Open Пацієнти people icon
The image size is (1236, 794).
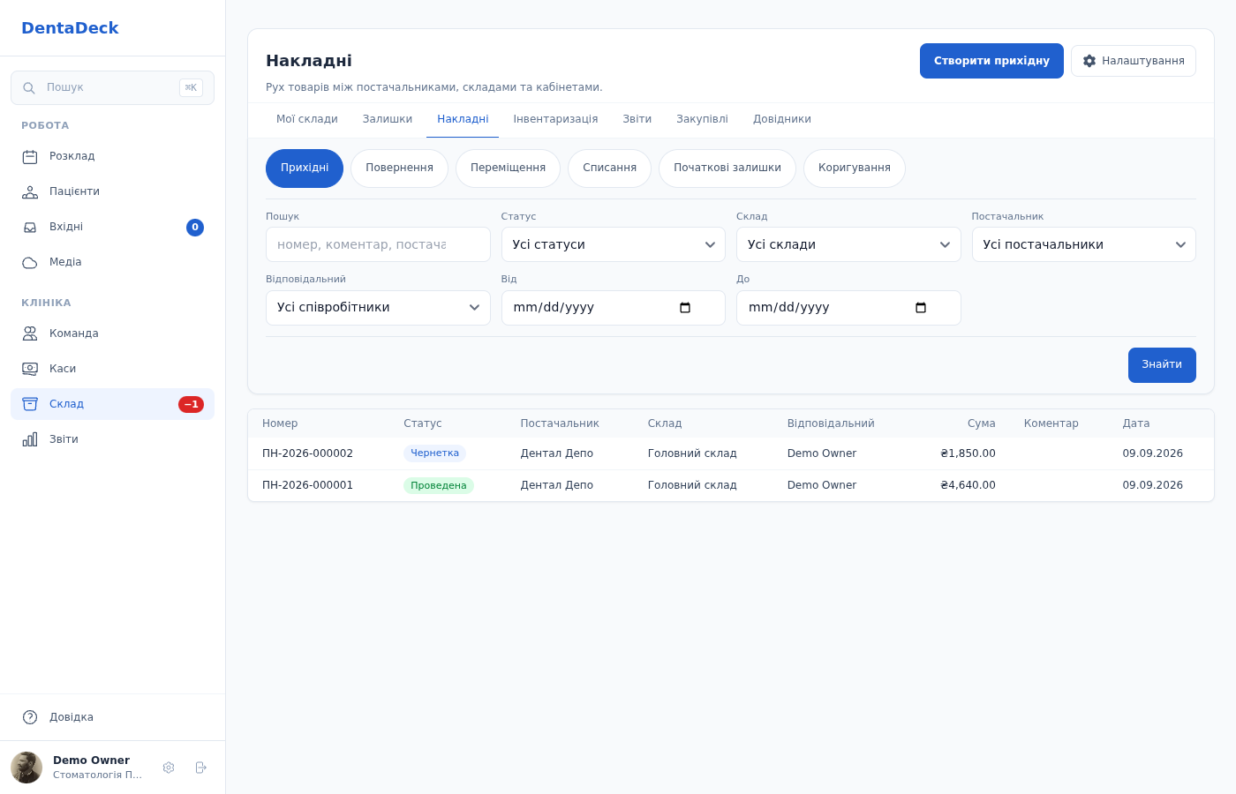click(x=30, y=192)
